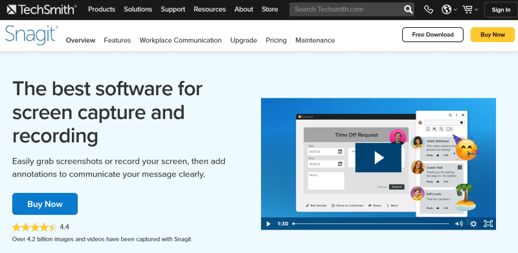Screen dimensions: 518x253
Task: Click the Free Download button
Action: point(433,35)
